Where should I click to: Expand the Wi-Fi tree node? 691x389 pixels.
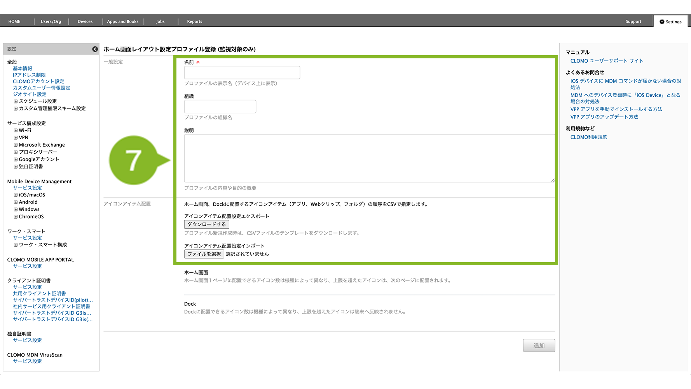pyautogui.click(x=16, y=131)
